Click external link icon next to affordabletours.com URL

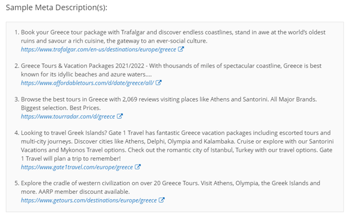(x=158, y=82)
